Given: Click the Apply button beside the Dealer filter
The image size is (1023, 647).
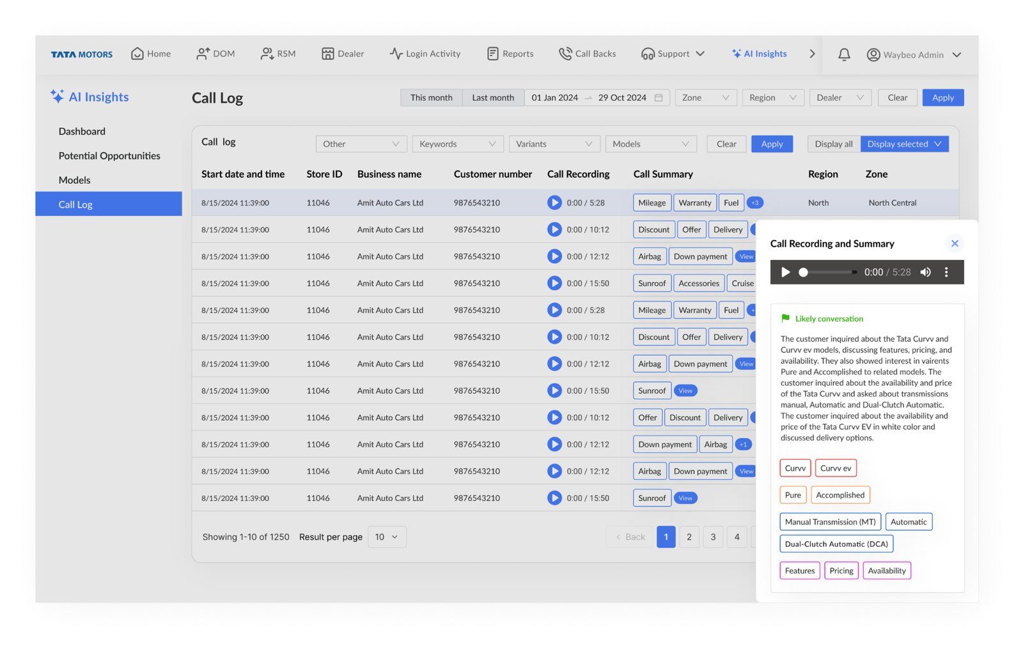Looking at the screenshot, I should (x=942, y=98).
